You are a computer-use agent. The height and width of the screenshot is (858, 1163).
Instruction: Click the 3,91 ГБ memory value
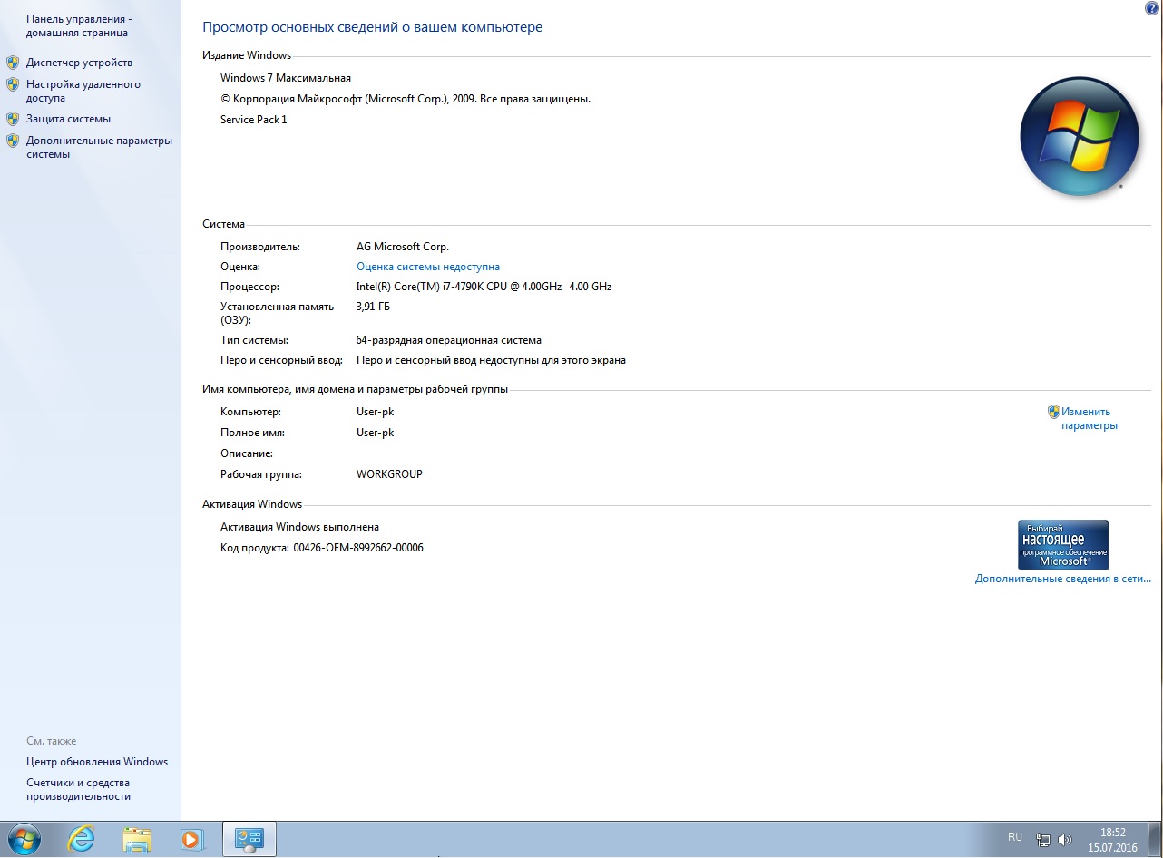click(x=374, y=307)
